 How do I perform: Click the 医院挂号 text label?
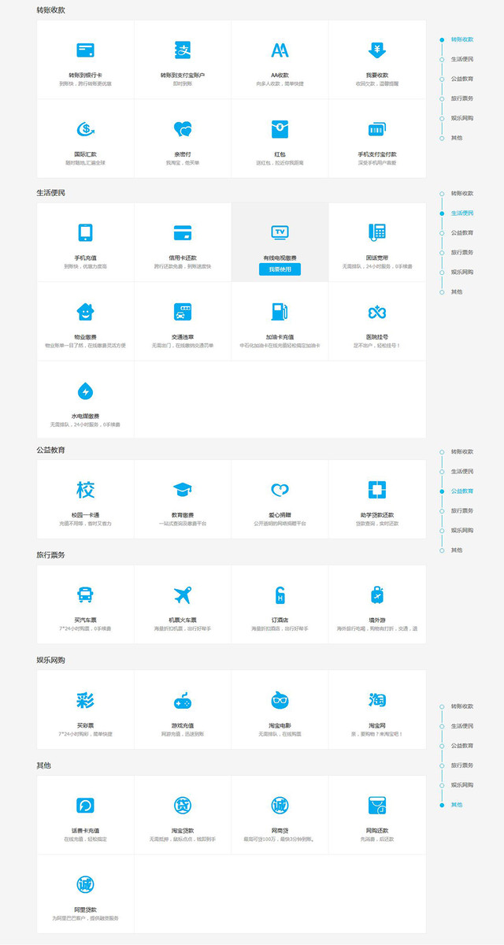(x=377, y=336)
